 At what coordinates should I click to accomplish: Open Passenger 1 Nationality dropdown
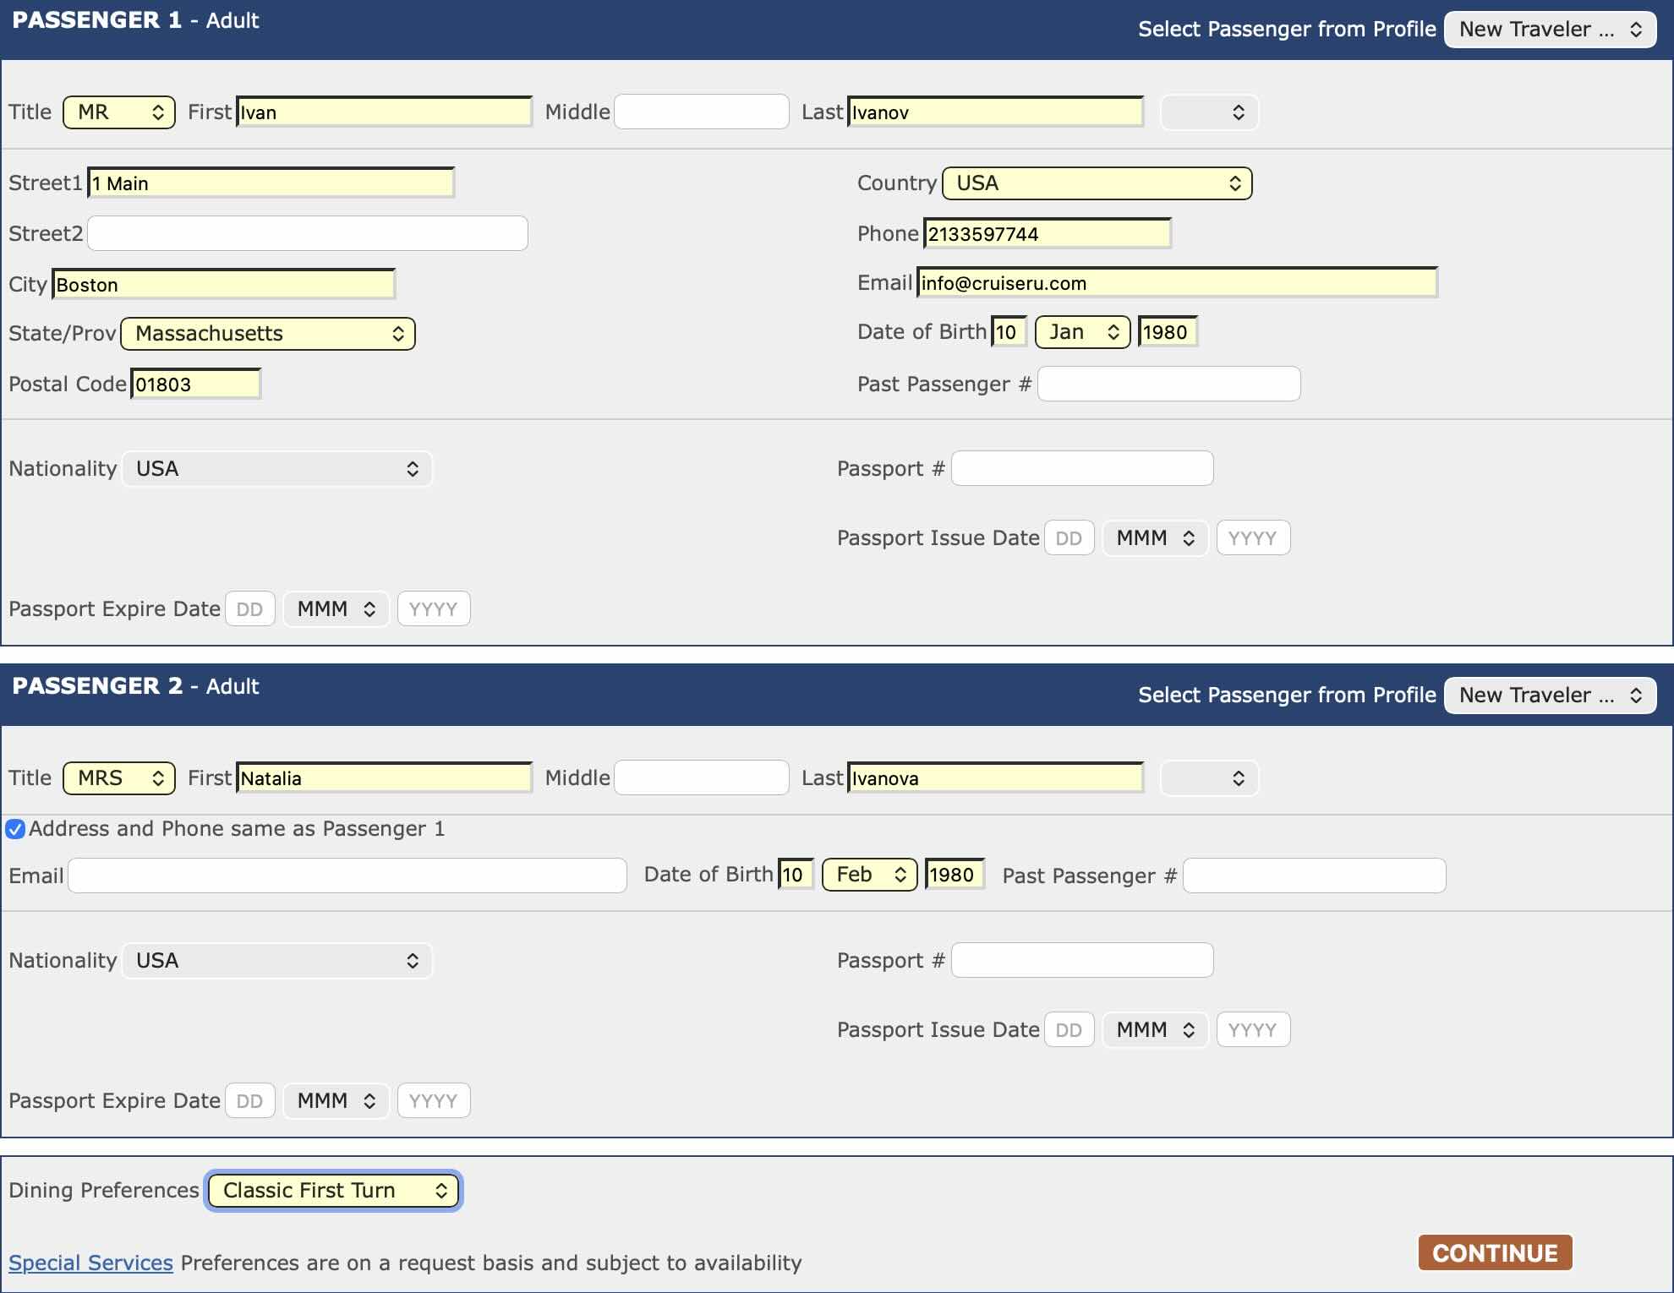[x=276, y=469]
